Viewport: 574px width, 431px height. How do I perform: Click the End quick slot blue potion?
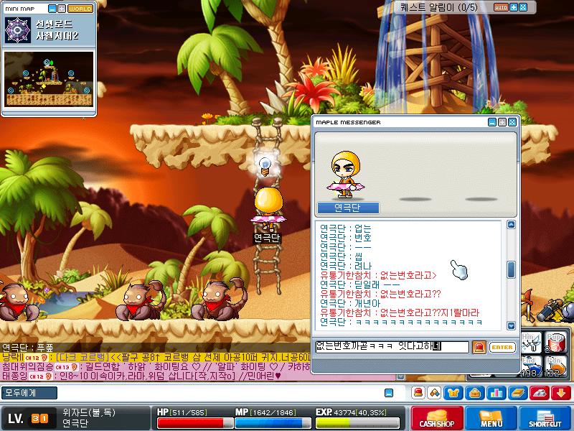pyautogui.click(x=530, y=366)
